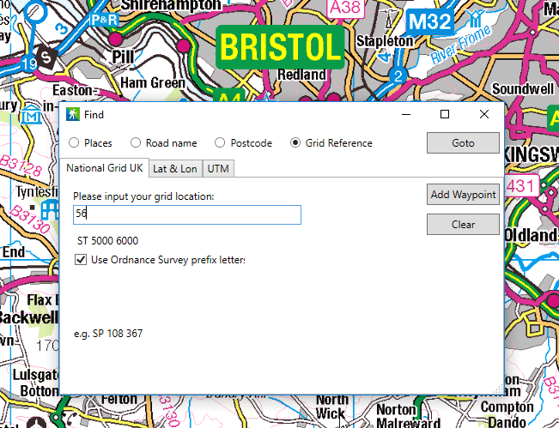Click the junction 19 marker on map
Viewport: 559px width, 428px height.
[30, 63]
